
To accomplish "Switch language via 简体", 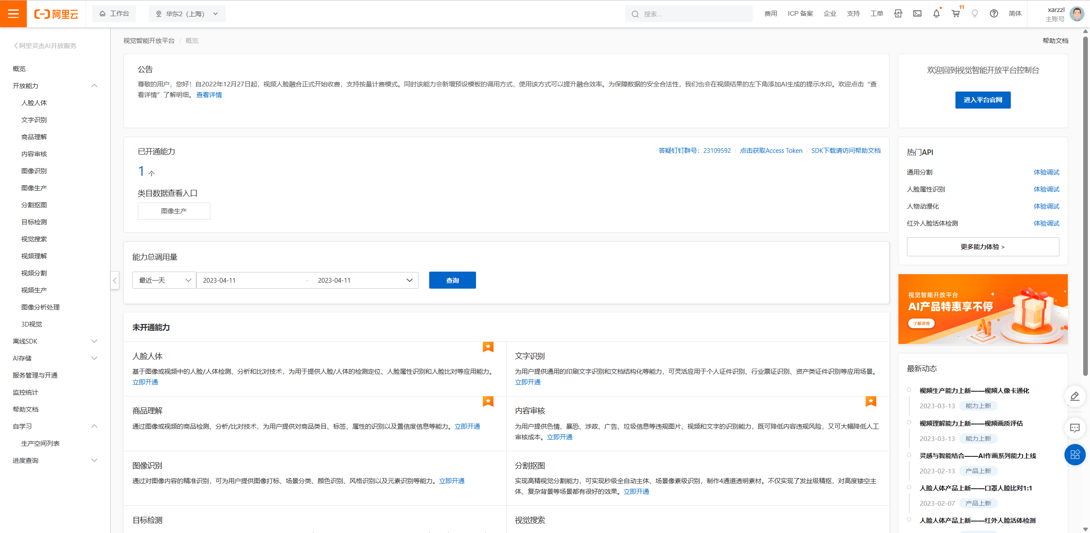I will click(x=1015, y=14).
